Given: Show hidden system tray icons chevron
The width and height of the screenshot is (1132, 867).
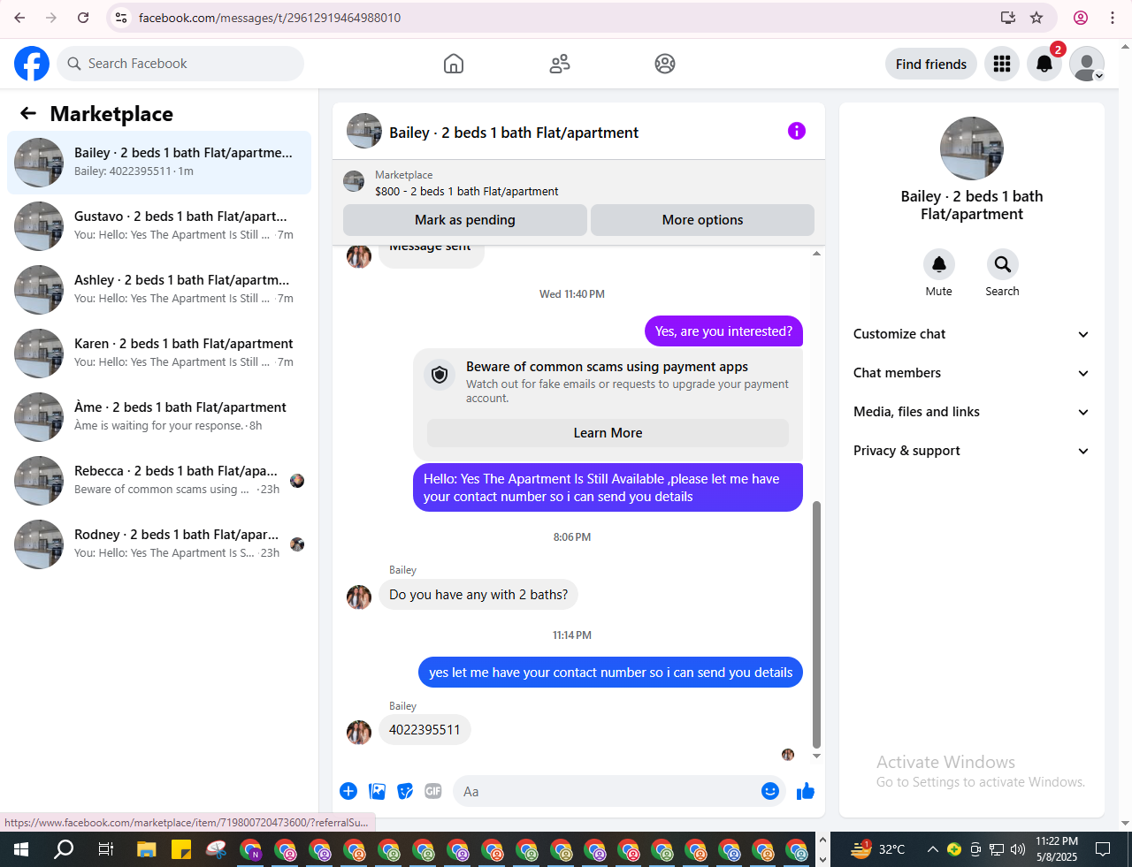Looking at the screenshot, I should (932, 850).
